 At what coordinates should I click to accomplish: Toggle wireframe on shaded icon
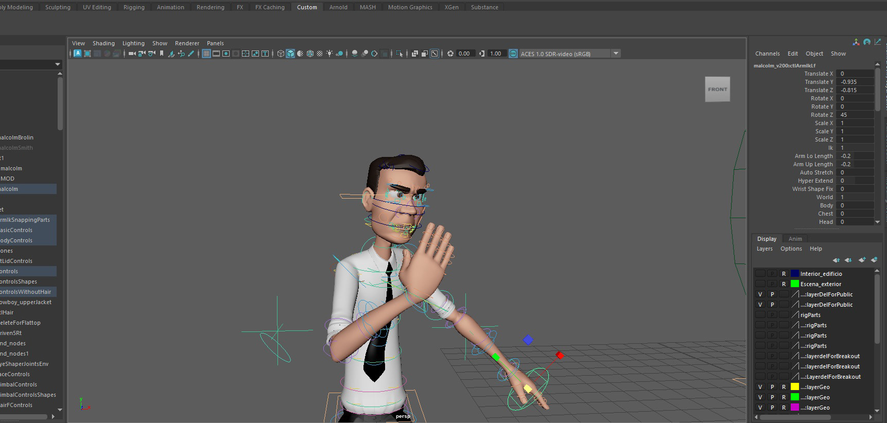(310, 54)
